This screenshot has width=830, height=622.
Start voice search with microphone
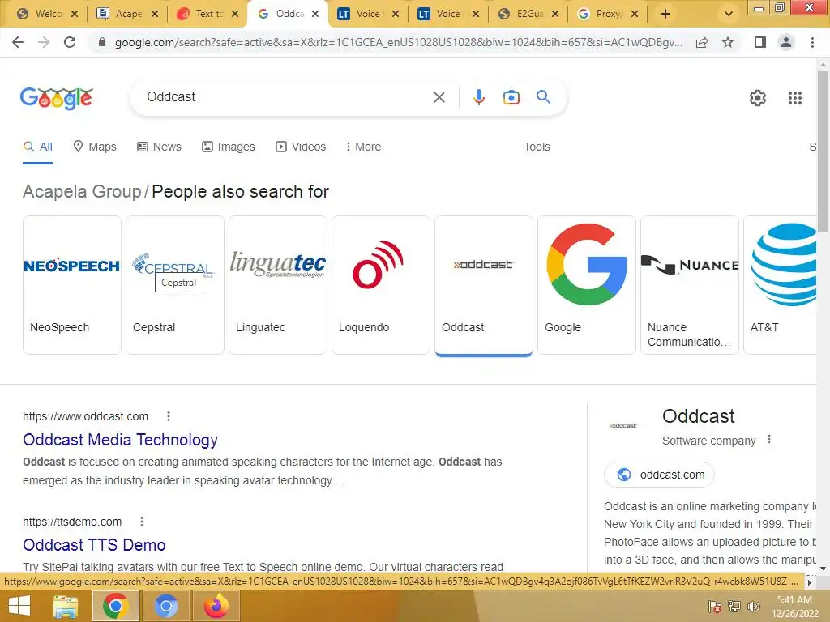[478, 97]
